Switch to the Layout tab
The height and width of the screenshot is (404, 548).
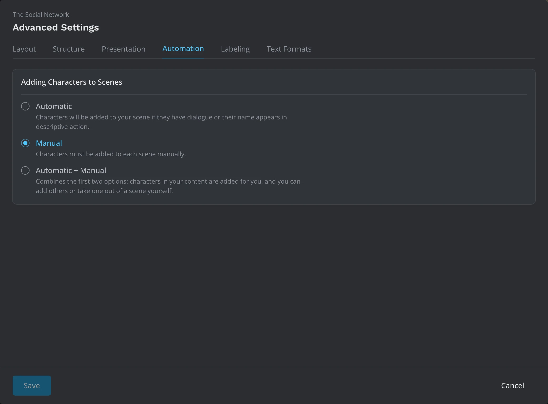click(x=24, y=49)
